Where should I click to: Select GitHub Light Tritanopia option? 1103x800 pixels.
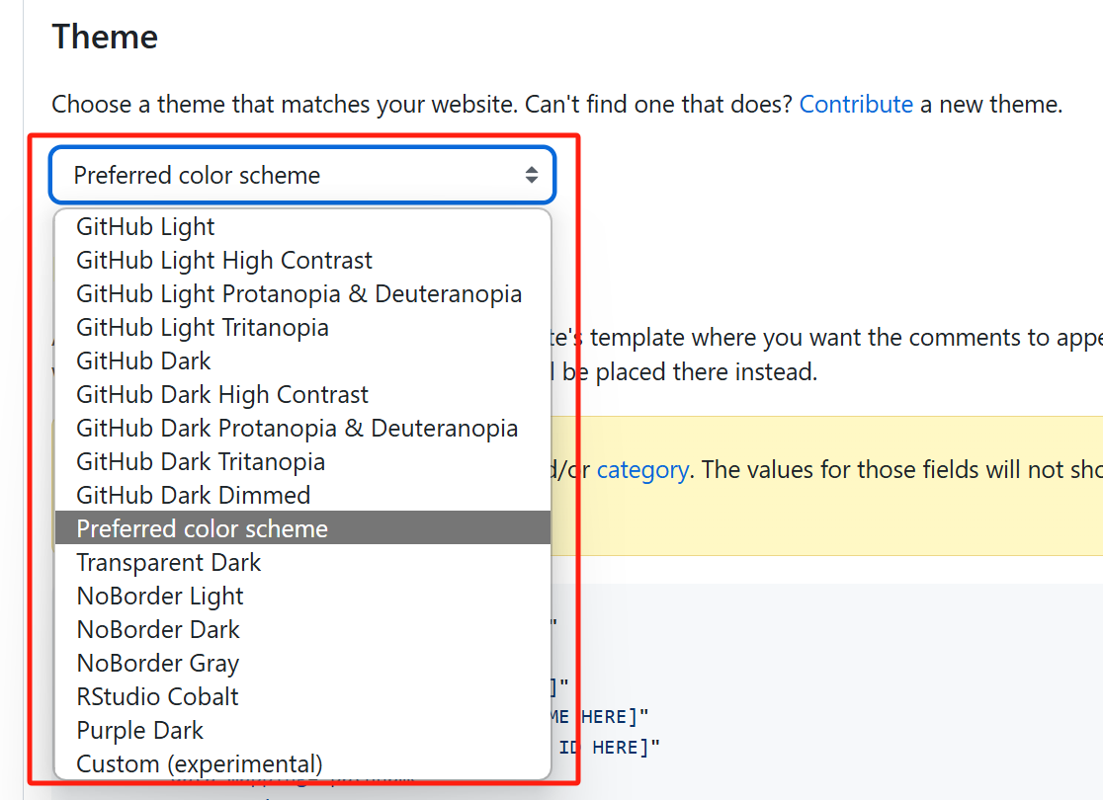[x=203, y=328]
